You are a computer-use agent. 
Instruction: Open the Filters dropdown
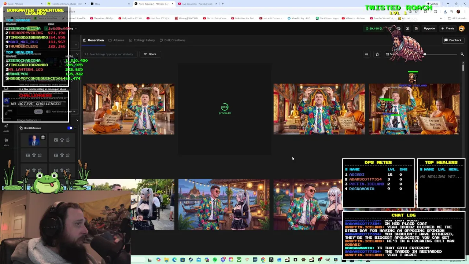pos(150,54)
